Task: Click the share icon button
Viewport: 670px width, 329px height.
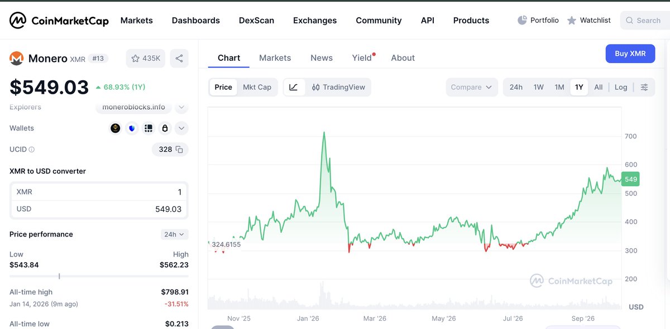Action: tap(179, 58)
